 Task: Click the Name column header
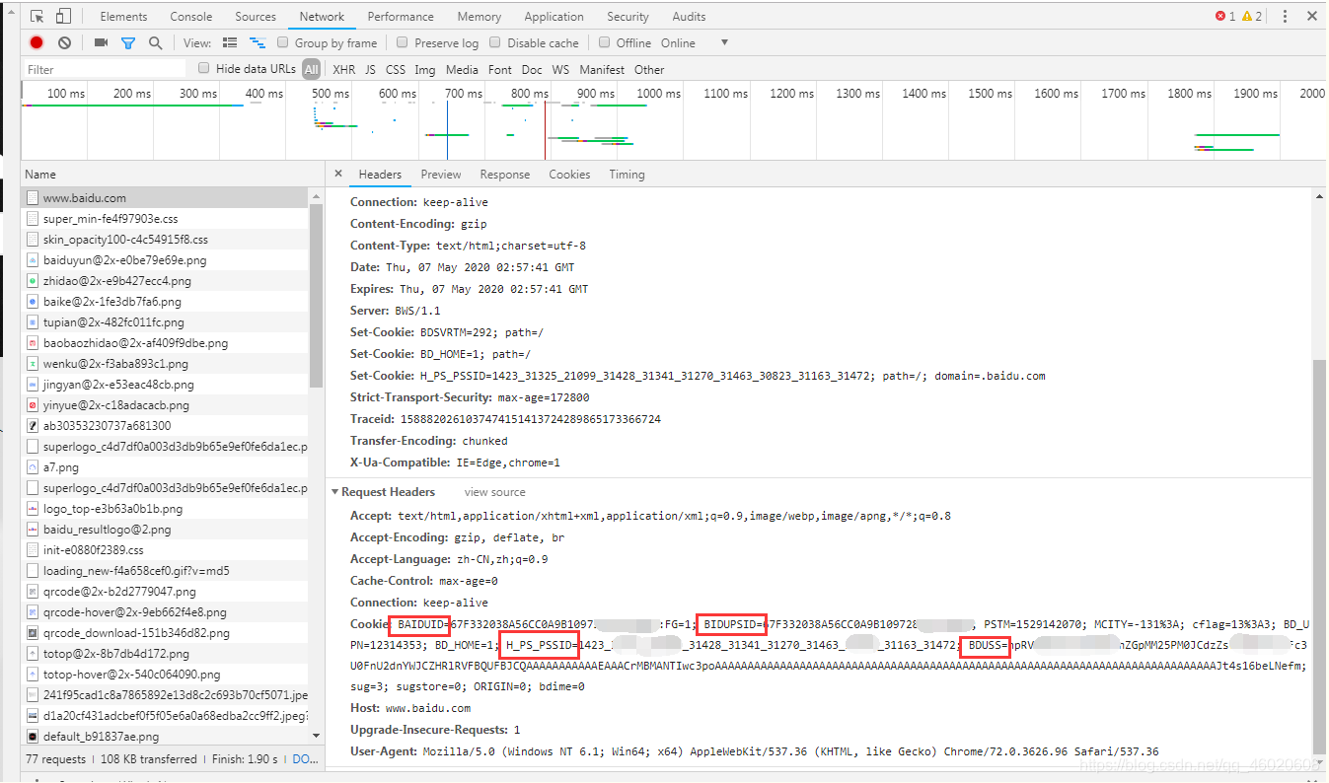tap(173, 175)
